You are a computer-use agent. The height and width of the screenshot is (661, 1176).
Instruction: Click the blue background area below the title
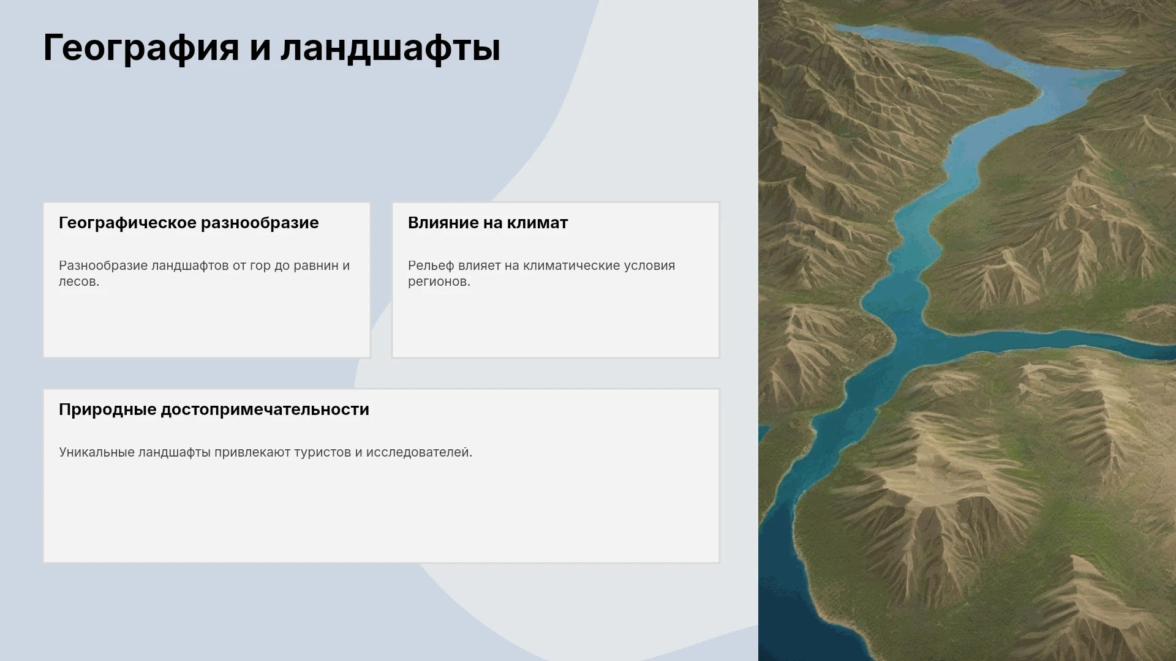tap(245, 135)
